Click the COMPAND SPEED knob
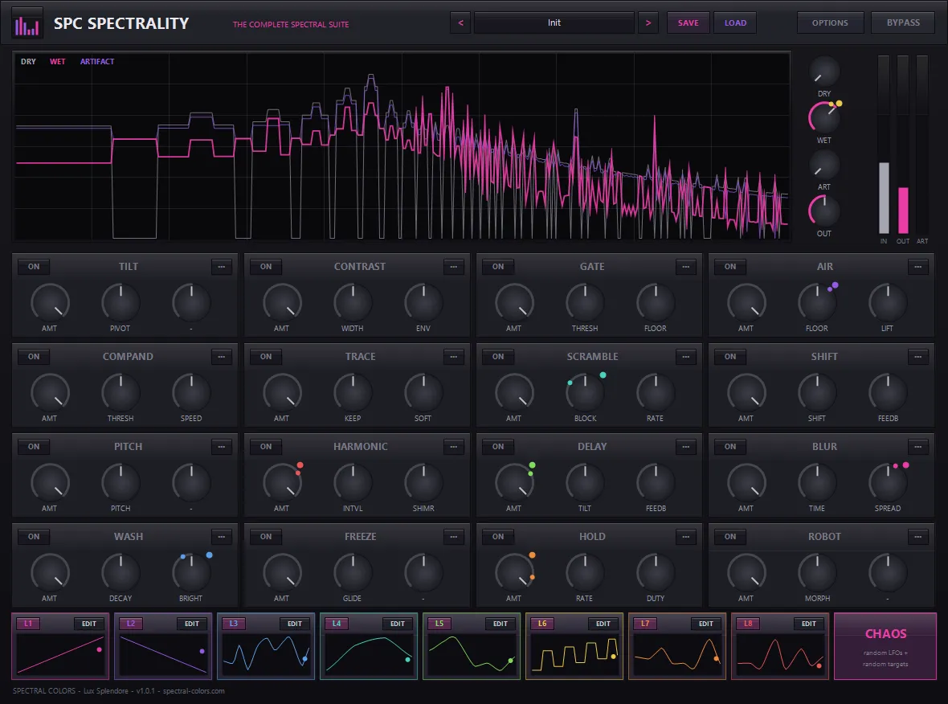 pos(192,392)
